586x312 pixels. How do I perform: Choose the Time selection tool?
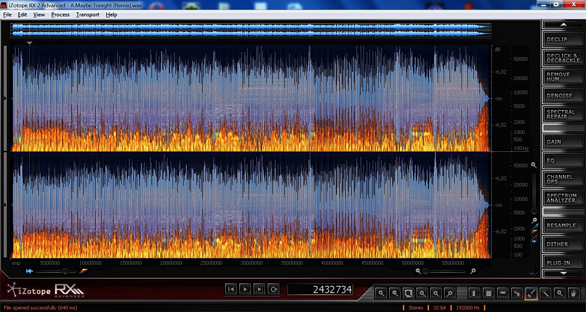[474, 293]
